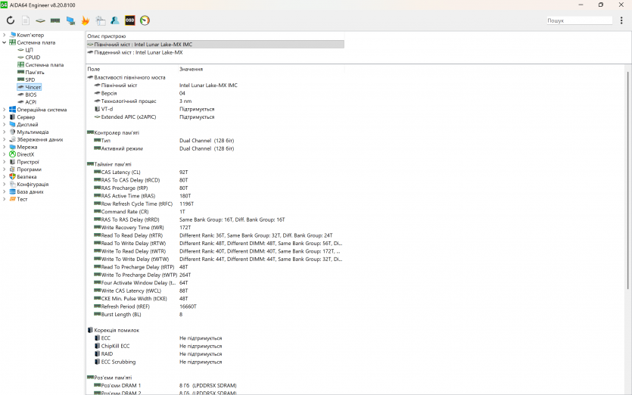Image resolution: width=632 pixels, height=395 pixels.
Task: Click the vertical scrollbar in details pane
Action: 627,227
